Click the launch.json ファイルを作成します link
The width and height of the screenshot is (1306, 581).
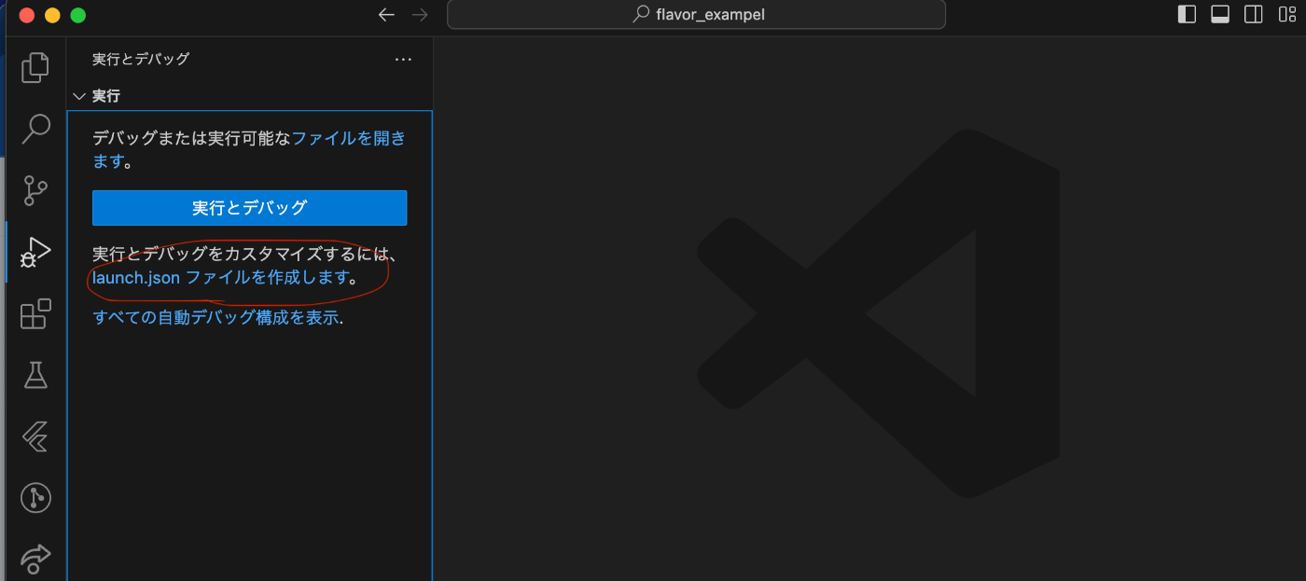[220, 277]
